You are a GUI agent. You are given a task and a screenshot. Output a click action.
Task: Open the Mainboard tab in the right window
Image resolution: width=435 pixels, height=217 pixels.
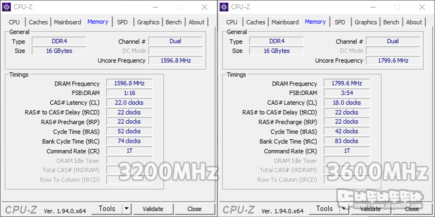(285, 22)
